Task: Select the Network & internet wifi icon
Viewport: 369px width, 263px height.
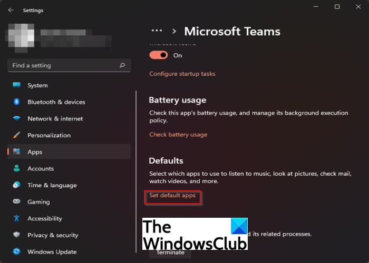Action: point(17,119)
